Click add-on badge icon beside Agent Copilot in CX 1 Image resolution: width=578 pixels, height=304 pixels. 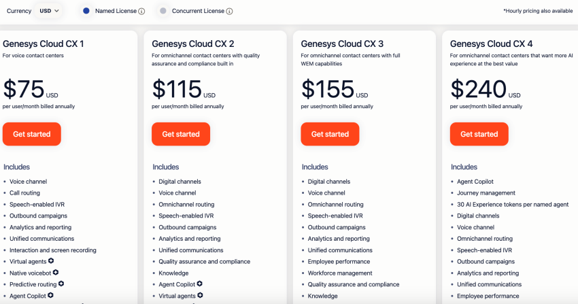(x=50, y=295)
